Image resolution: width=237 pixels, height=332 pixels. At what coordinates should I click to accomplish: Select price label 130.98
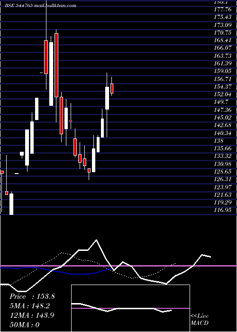[x=222, y=164]
